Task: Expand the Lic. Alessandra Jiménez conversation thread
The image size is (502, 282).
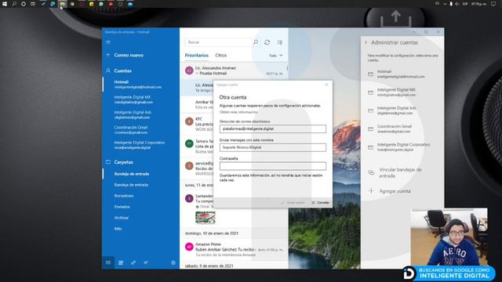Action: tap(197, 73)
